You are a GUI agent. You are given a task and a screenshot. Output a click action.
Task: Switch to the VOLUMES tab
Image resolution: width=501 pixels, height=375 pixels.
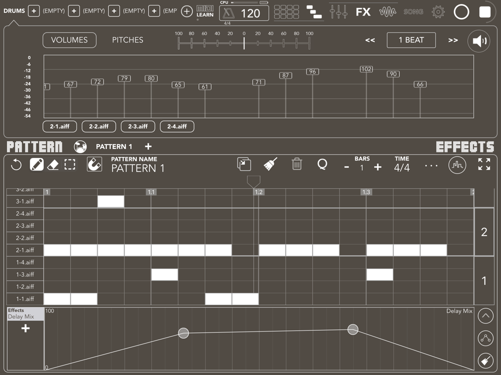tap(69, 40)
